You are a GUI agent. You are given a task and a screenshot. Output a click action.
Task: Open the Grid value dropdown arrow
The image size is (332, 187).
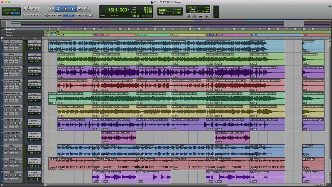pos(181,10)
